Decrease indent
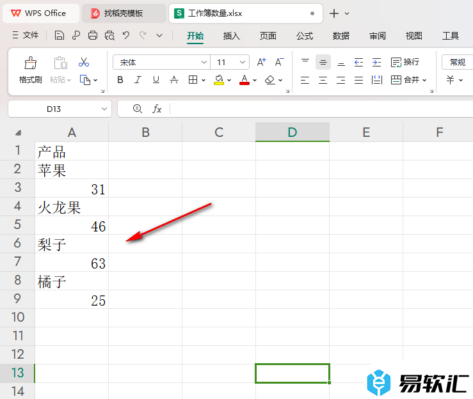 358,62
